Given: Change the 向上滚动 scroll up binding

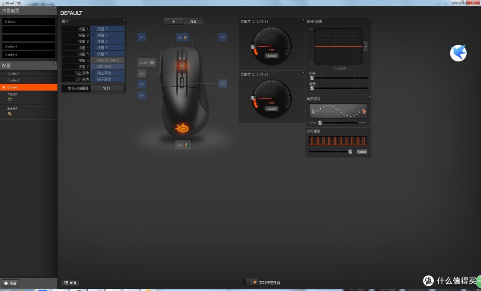Looking at the screenshot, I should [x=107, y=73].
